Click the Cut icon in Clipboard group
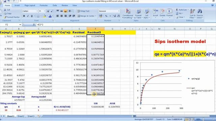The height and width of the screenshot is (121, 216). (5, 10)
